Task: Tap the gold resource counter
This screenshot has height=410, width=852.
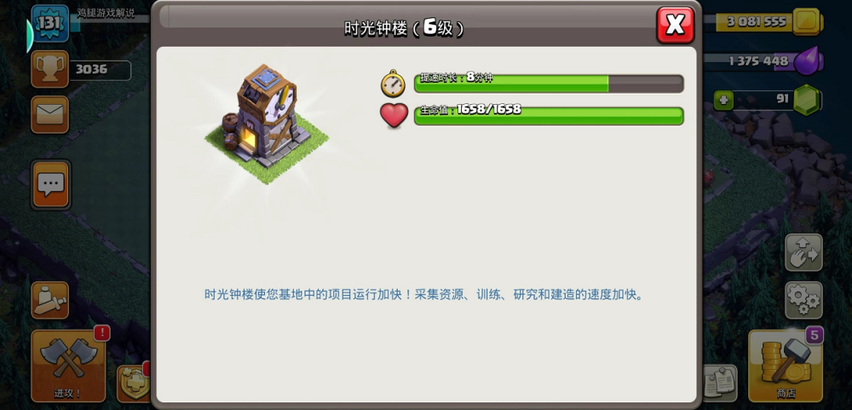Action: click(769, 22)
